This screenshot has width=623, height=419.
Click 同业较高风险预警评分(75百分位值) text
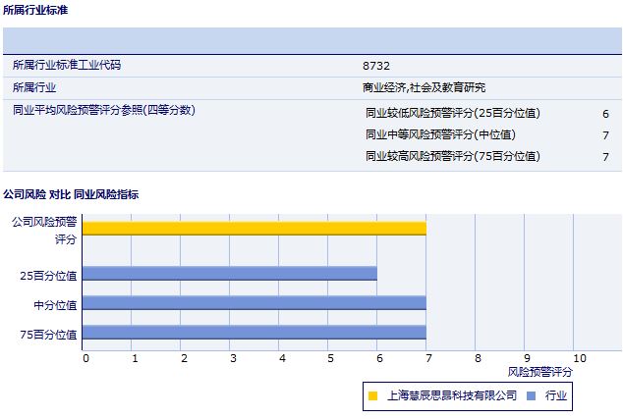coord(453,156)
